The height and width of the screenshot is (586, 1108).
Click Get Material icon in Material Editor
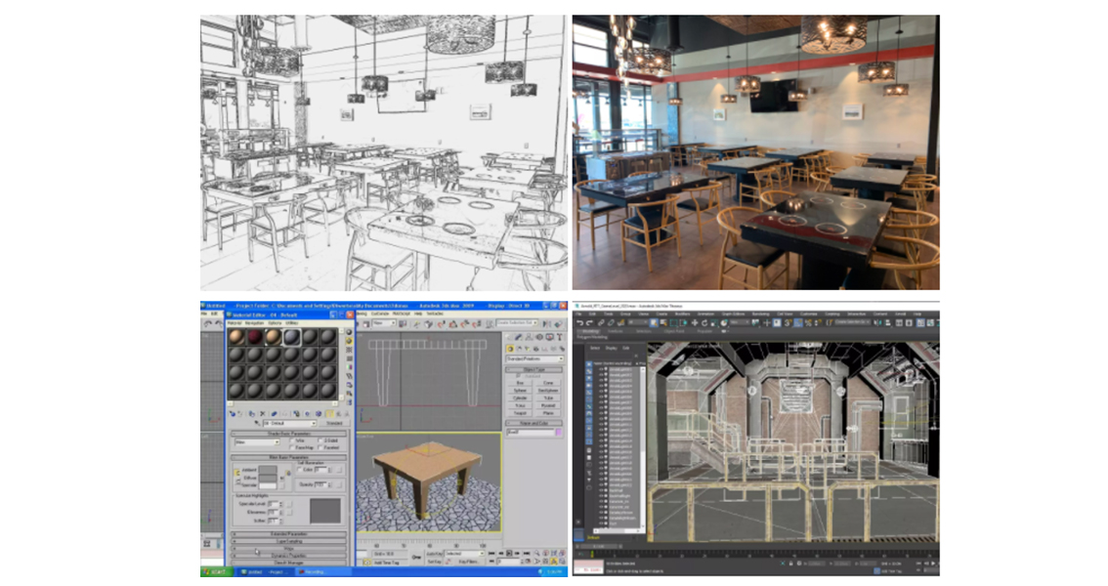click(233, 413)
